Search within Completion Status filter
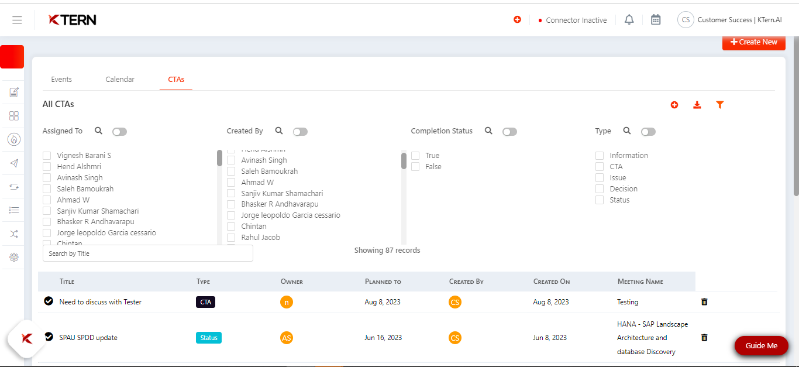The image size is (799, 367). point(488,131)
